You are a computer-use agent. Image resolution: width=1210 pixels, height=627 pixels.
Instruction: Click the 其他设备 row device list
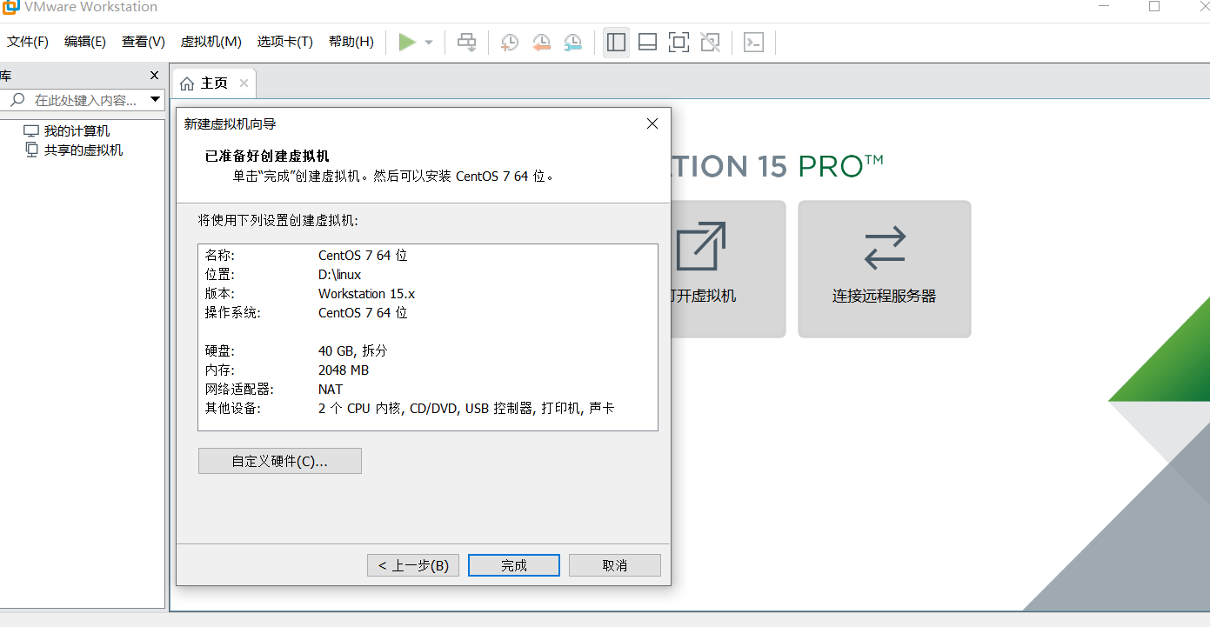(x=466, y=409)
